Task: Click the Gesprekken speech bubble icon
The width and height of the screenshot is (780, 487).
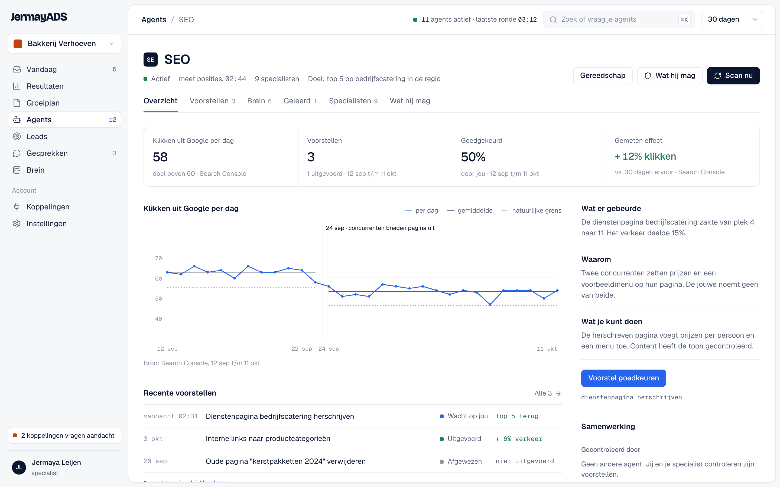Action: click(17, 153)
